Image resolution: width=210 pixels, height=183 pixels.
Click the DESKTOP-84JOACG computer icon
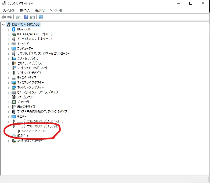tap(9, 24)
